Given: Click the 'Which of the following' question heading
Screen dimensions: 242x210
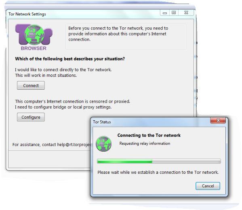Looking at the screenshot, I should pyautogui.click(x=70, y=59).
